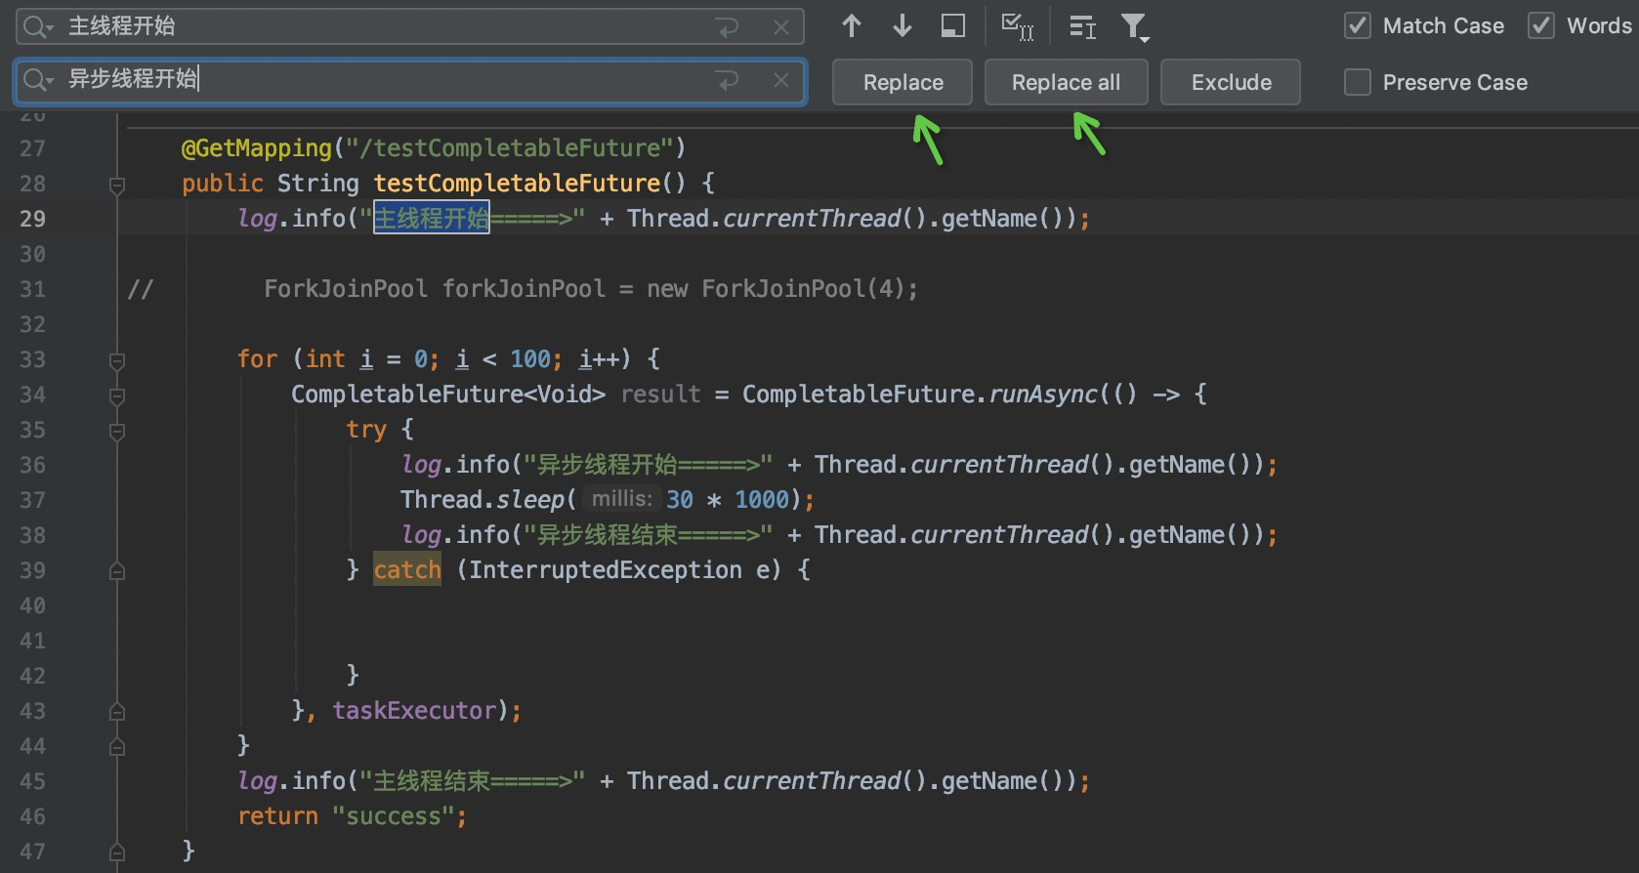Screen dimensions: 1639x873
Task: Click fold end marker at line 43
Action: (x=117, y=712)
